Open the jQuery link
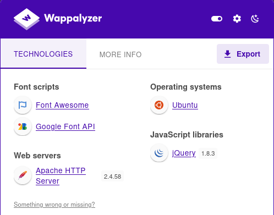Image resolution: width=274 pixels, height=215 pixels. [x=184, y=153]
